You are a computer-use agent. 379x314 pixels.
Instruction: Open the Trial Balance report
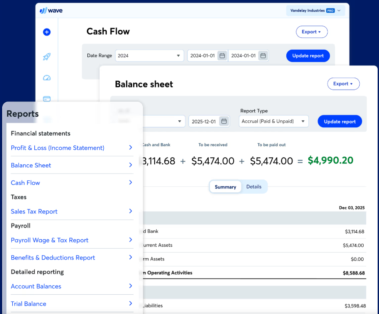[29, 303]
